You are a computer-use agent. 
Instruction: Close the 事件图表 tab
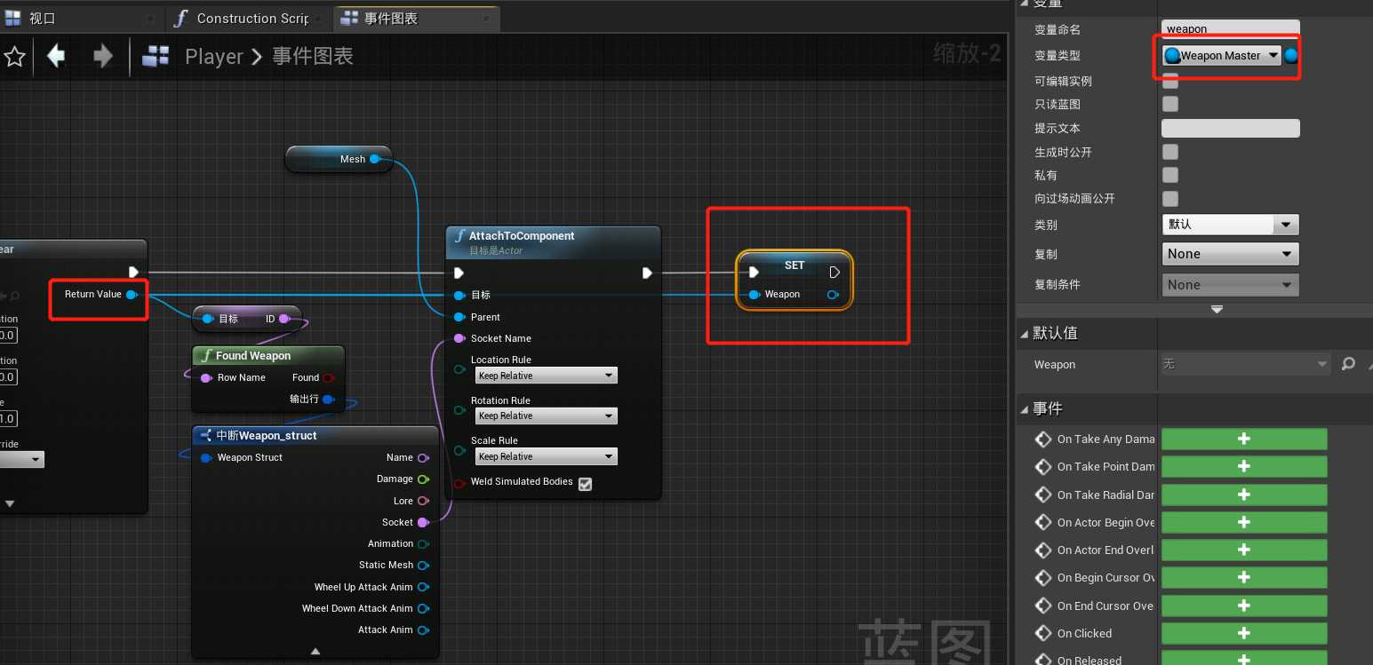click(x=485, y=18)
